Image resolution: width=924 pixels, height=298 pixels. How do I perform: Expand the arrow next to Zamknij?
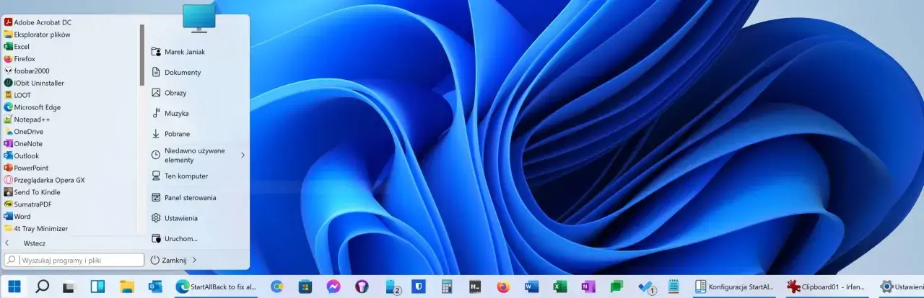(195, 260)
